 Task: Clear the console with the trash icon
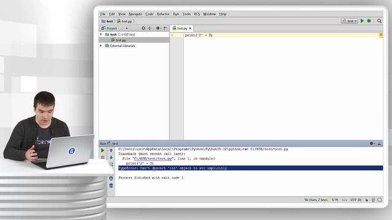(x=111, y=186)
